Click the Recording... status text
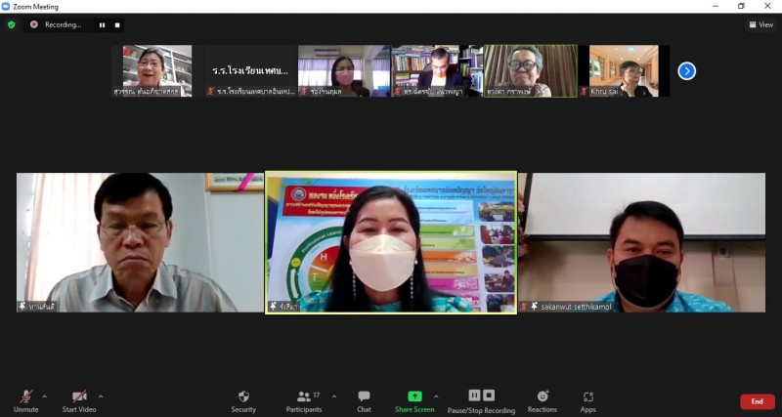The image size is (782, 417). pos(64,25)
